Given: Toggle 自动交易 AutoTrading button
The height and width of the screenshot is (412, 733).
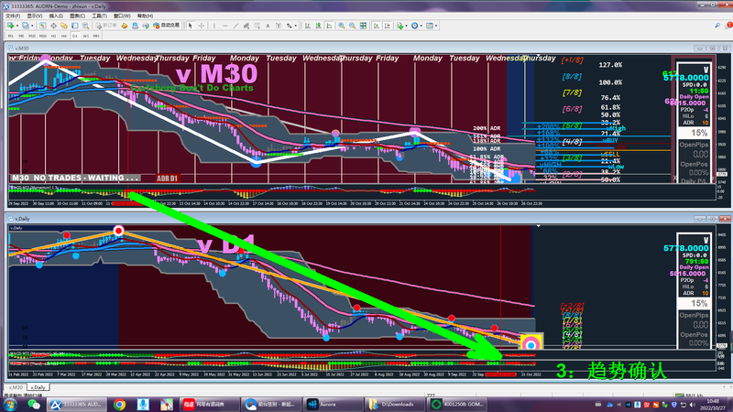Looking at the screenshot, I should tap(167, 26).
